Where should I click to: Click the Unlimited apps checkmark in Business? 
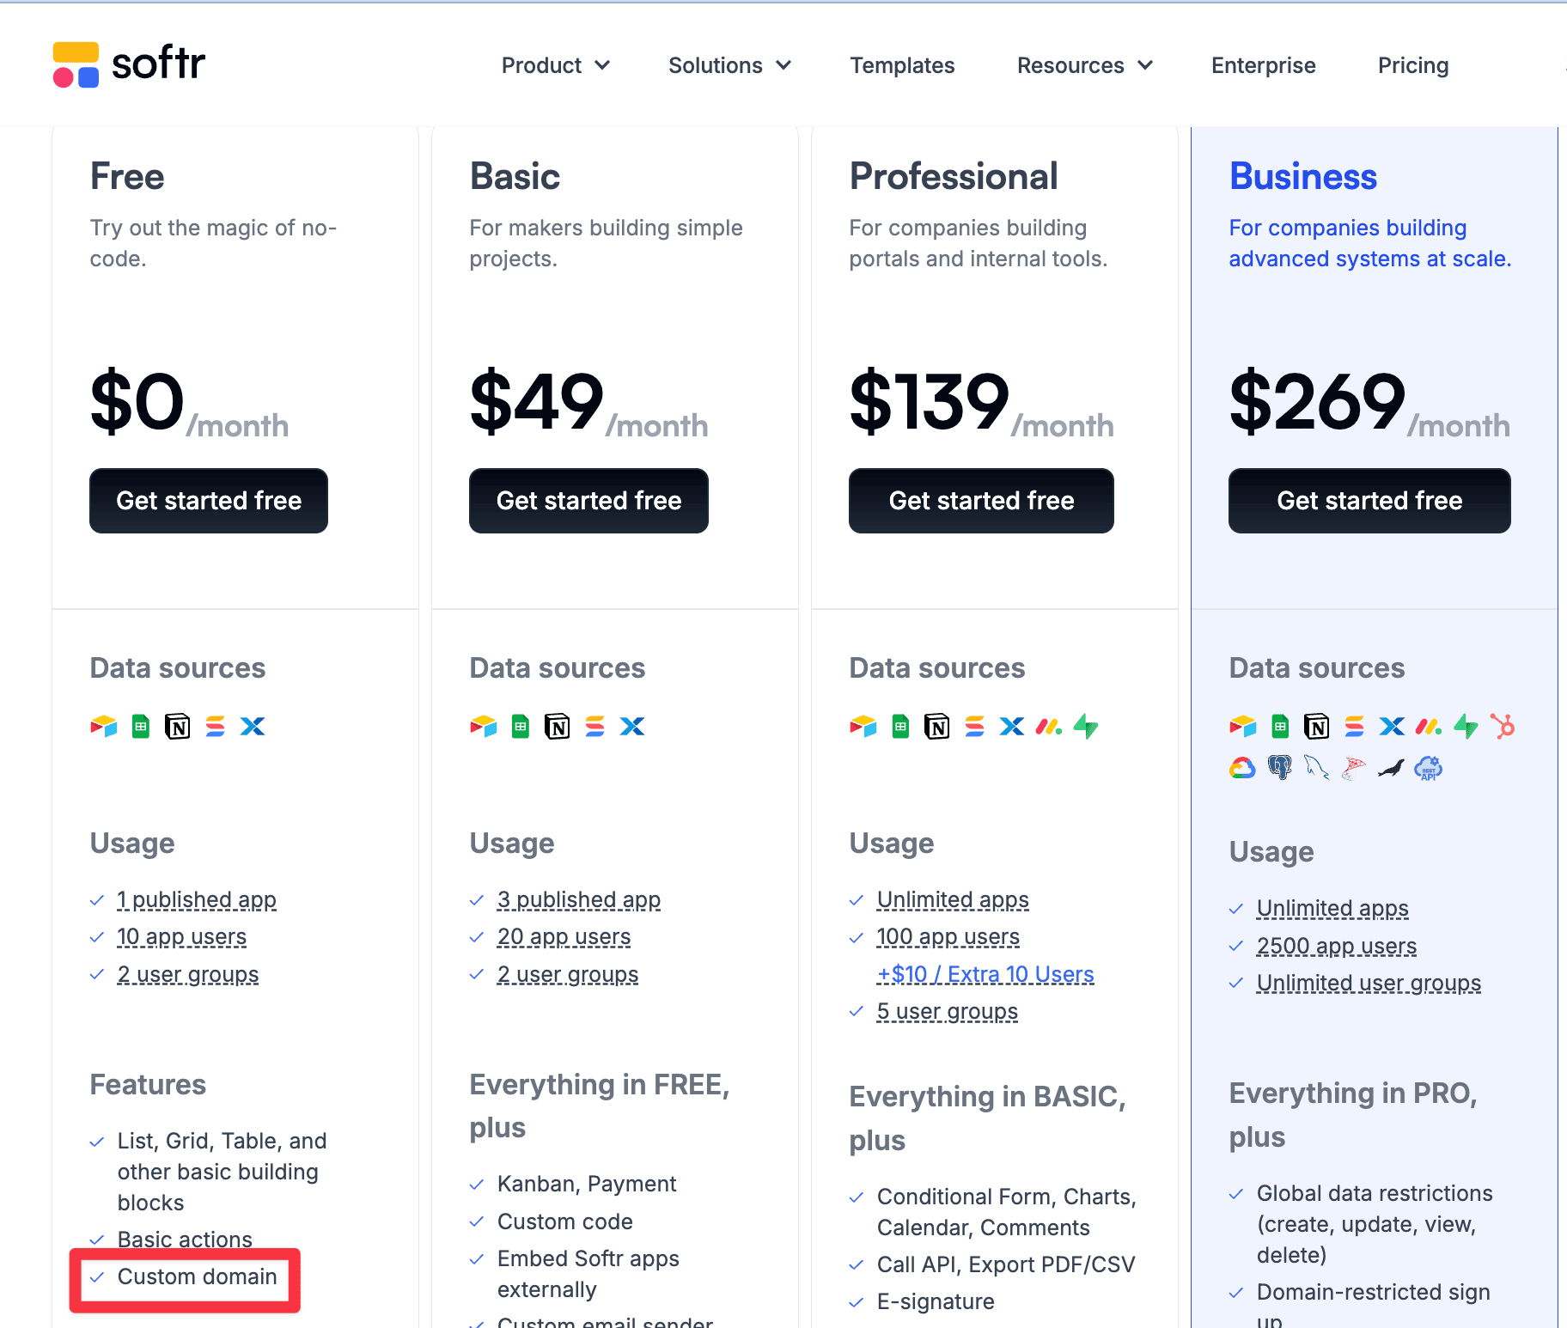1332,908
